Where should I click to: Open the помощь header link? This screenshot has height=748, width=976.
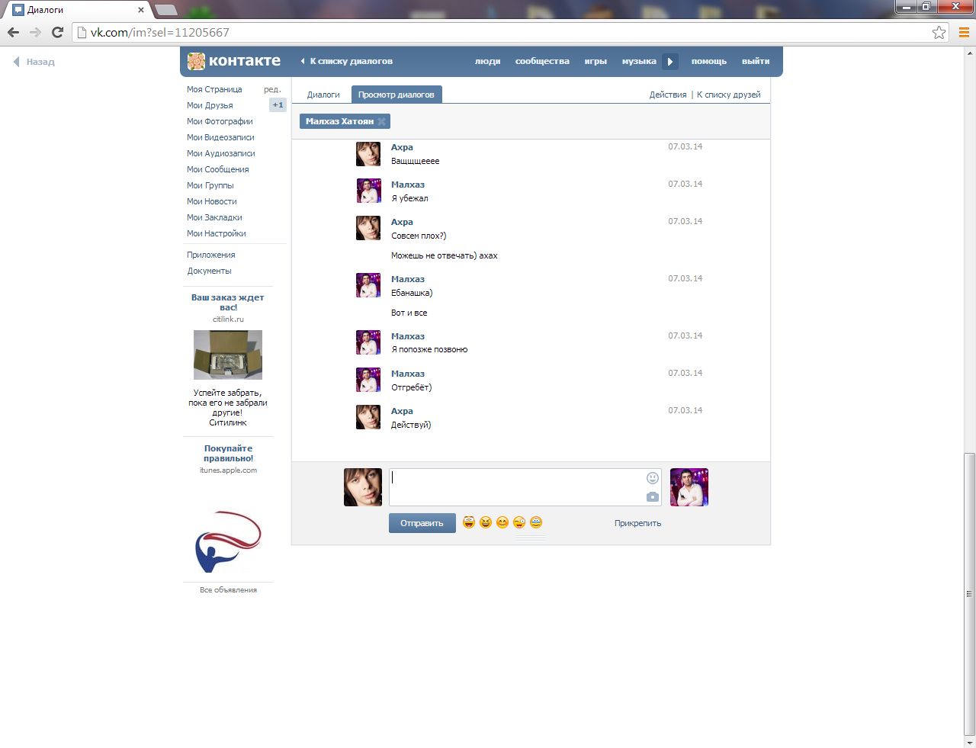pos(709,61)
